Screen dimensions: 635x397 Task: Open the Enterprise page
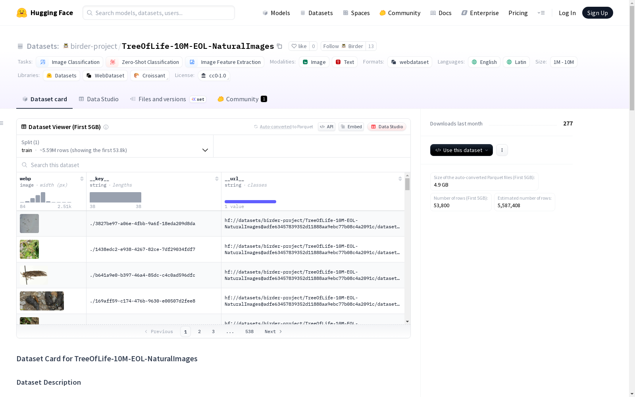pos(480,13)
